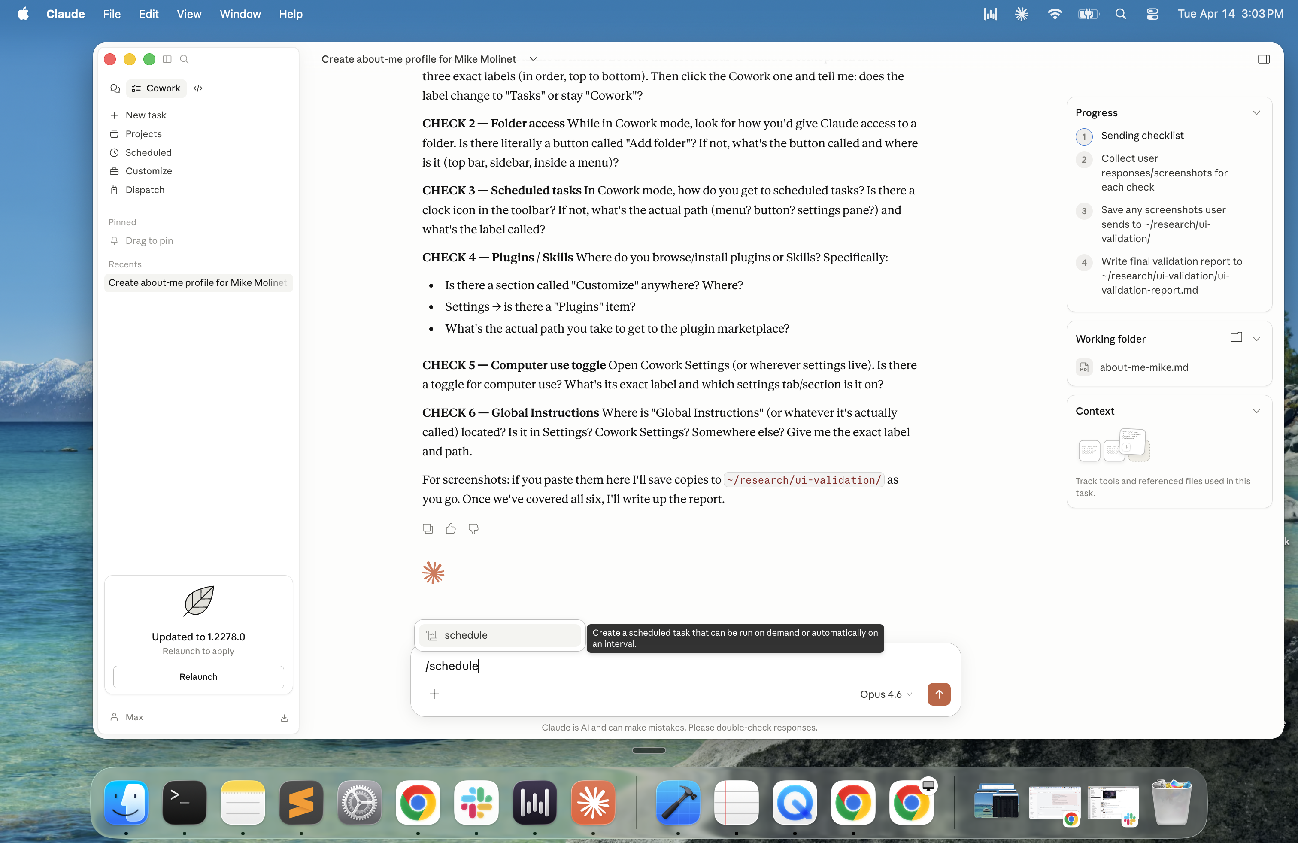
Task: Give thumbs up on Claude's response
Action: point(451,528)
